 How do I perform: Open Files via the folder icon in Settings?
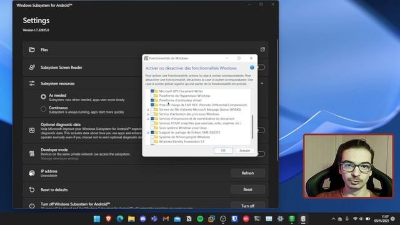pyautogui.click(x=32, y=50)
